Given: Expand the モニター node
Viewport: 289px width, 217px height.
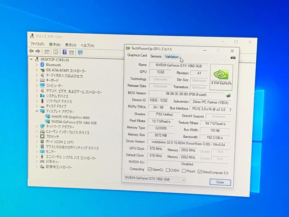Looking at the screenshot, I should pos(37,151).
